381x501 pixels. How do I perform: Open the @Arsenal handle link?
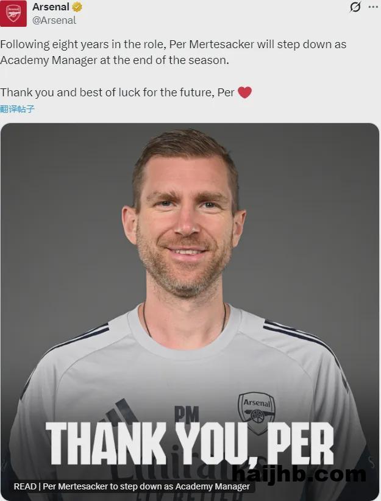click(54, 20)
